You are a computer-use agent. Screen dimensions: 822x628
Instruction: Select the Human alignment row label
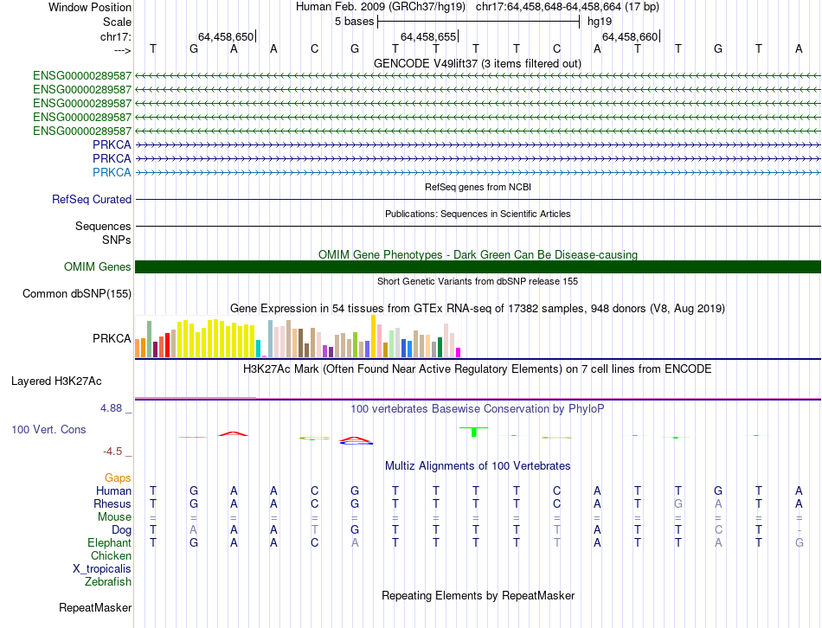[x=113, y=490]
